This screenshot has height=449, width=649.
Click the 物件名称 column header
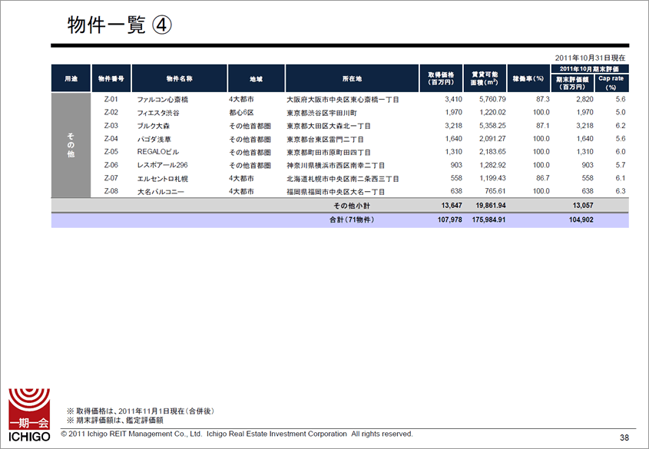coord(179,78)
